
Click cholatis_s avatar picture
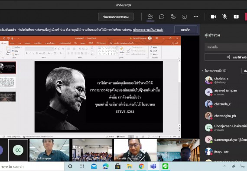coord(208,80)
